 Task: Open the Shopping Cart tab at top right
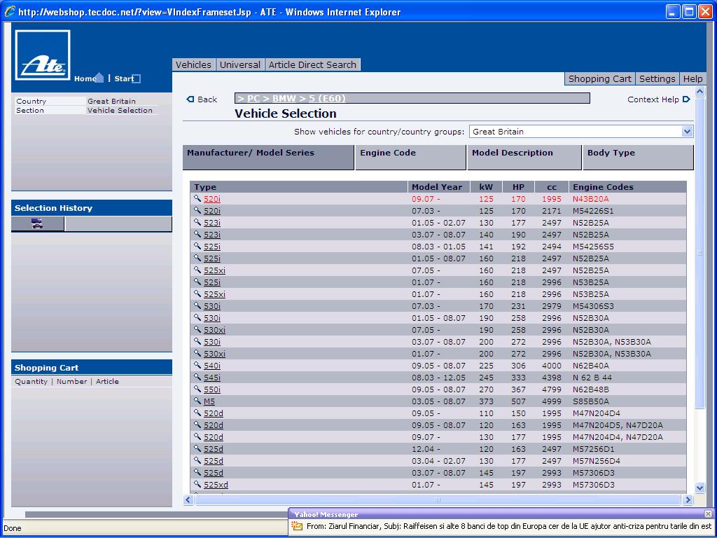[x=600, y=78]
